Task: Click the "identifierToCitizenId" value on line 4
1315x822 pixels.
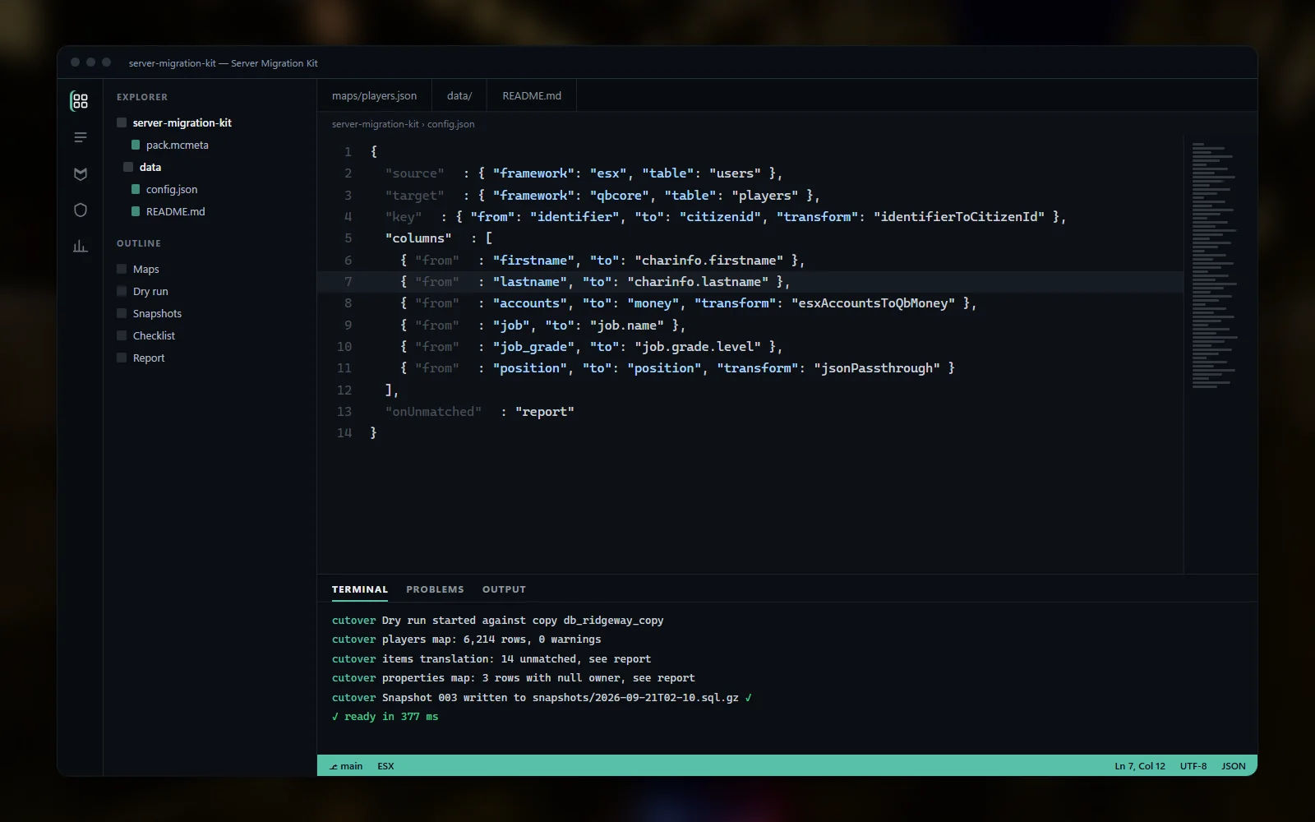Action: [x=959, y=217]
